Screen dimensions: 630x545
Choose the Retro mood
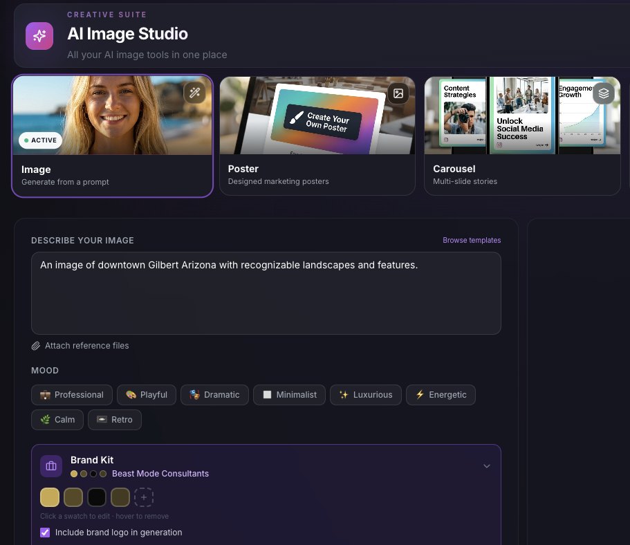pos(115,420)
